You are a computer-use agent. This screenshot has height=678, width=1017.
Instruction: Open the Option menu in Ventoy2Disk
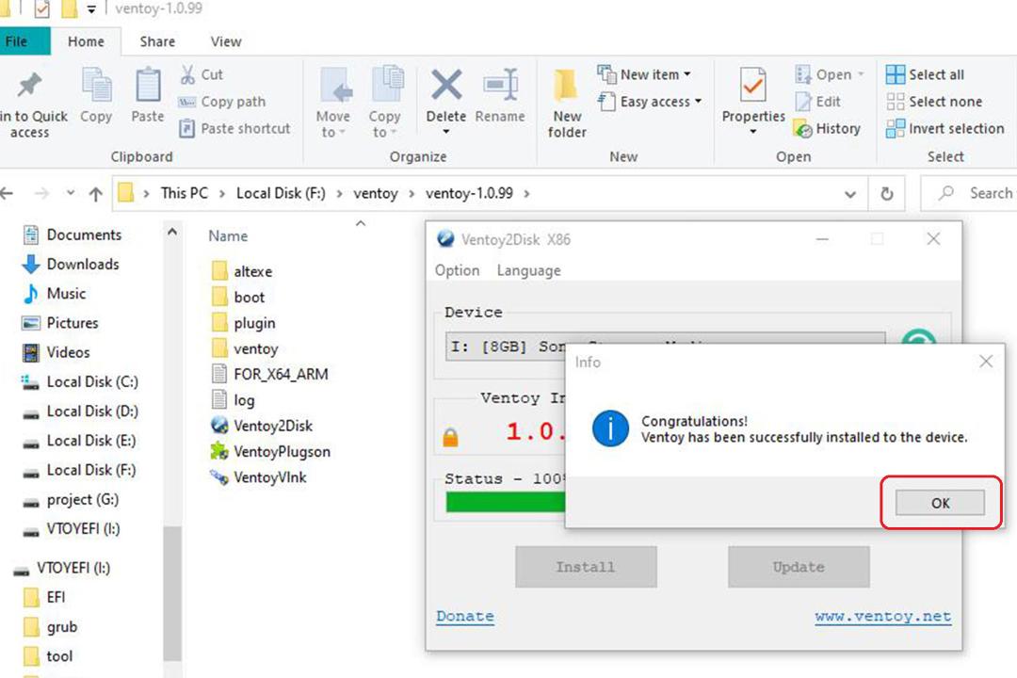[458, 270]
